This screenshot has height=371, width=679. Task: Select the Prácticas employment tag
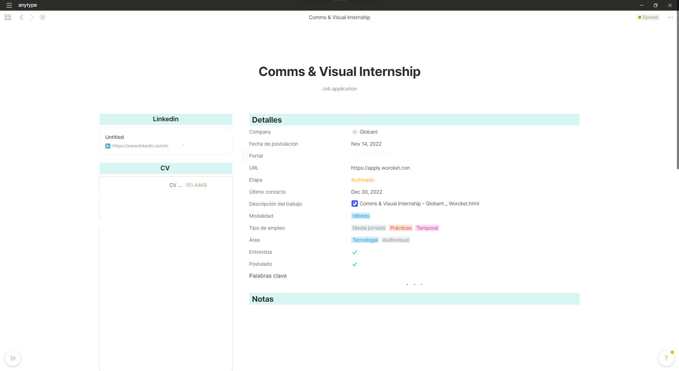pyautogui.click(x=401, y=228)
